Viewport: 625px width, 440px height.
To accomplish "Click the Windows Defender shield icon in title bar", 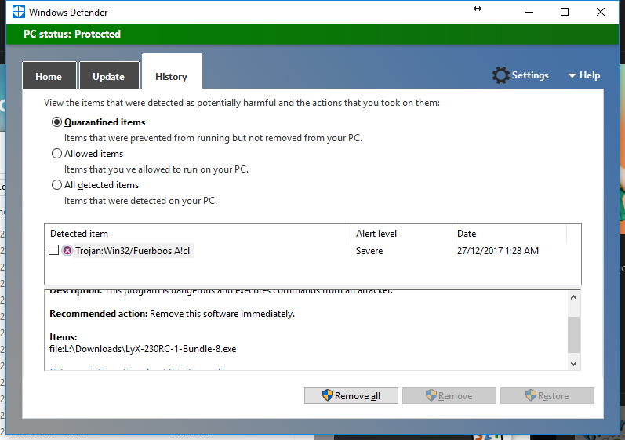I will pyautogui.click(x=18, y=12).
